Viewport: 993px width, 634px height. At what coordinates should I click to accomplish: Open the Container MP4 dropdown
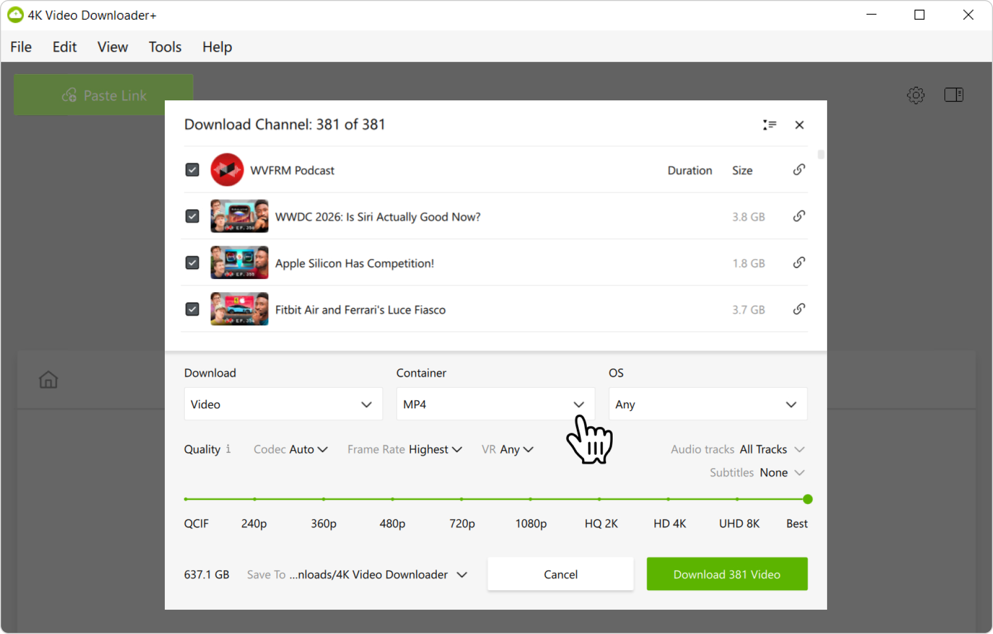click(495, 404)
